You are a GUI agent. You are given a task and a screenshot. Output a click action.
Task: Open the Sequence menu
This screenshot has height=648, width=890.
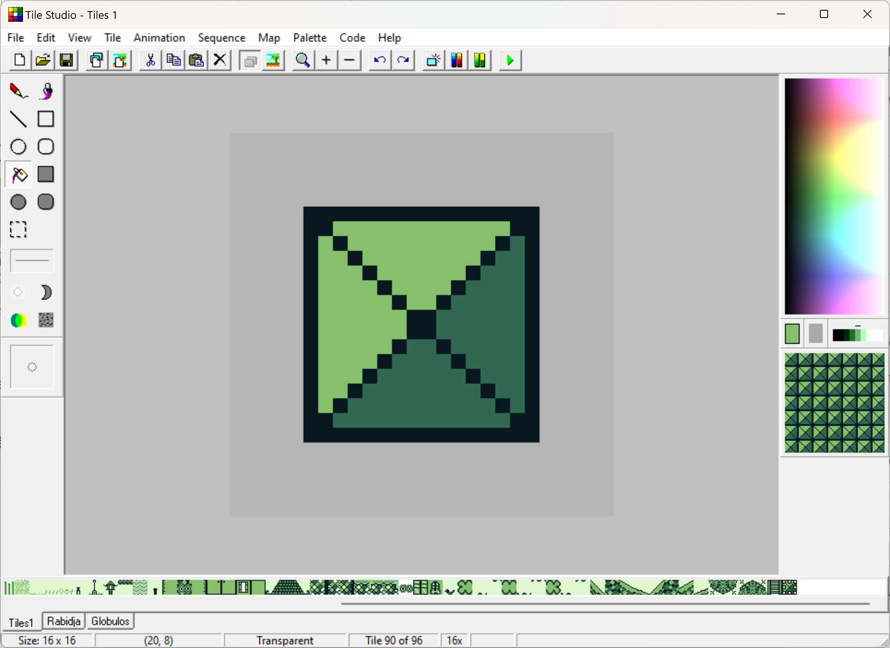coord(221,38)
